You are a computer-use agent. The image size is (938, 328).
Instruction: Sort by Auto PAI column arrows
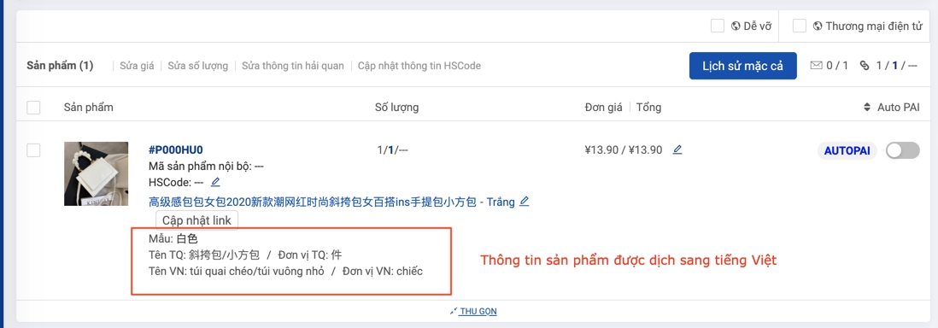tap(867, 108)
